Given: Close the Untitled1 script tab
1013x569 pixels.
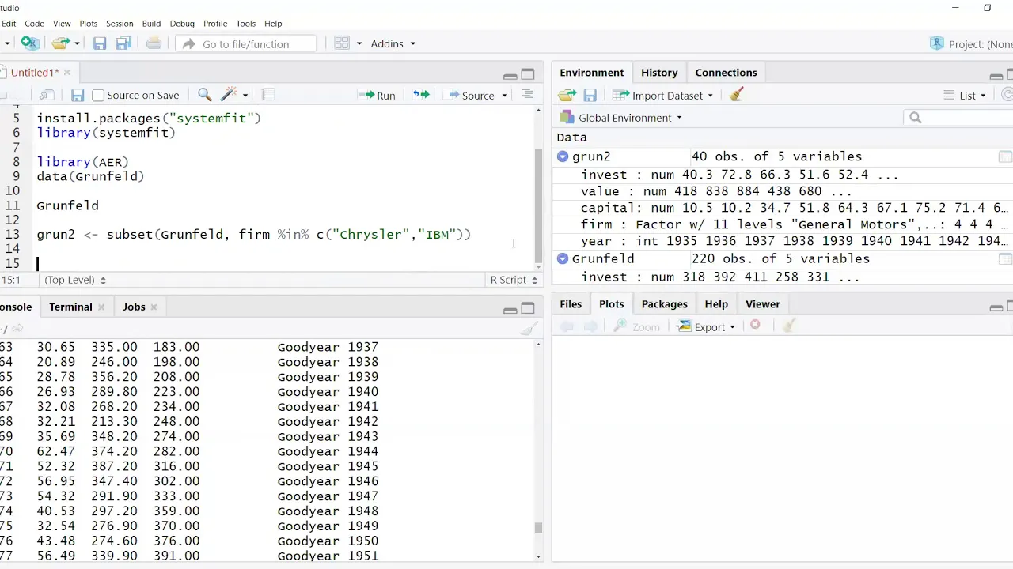Looking at the screenshot, I should (x=66, y=72).
